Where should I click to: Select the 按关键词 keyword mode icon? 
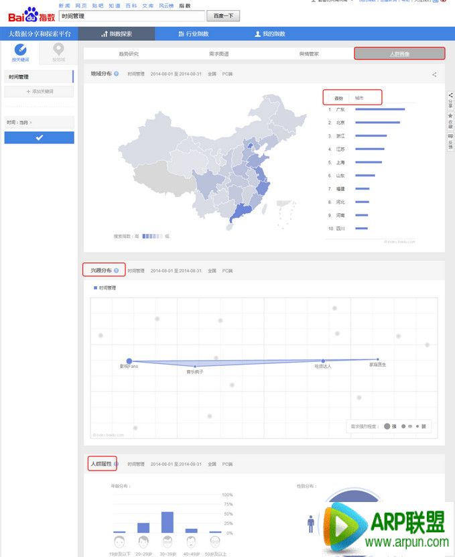pyautogui.click(x=20, y=50)
